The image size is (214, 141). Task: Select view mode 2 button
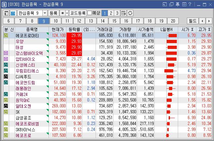111,13
